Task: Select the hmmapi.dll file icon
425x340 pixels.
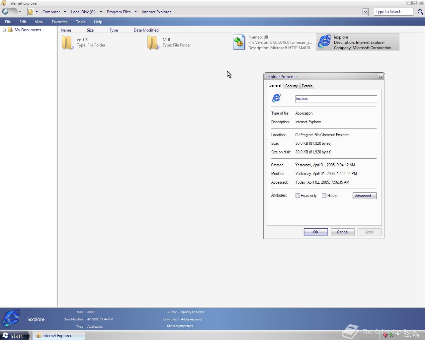Action: point(239,42)
